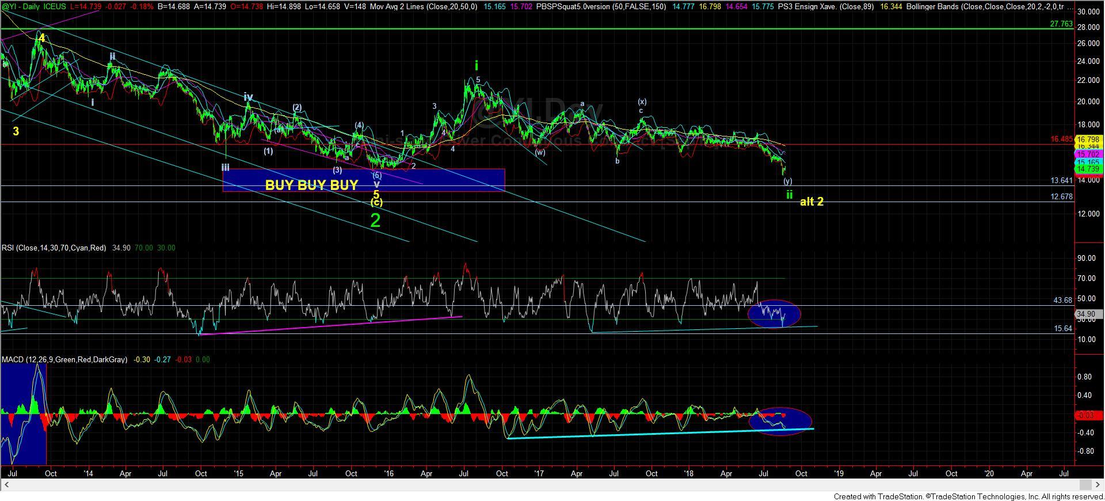Select the large green wave 2 label

(x=375, y=221)
